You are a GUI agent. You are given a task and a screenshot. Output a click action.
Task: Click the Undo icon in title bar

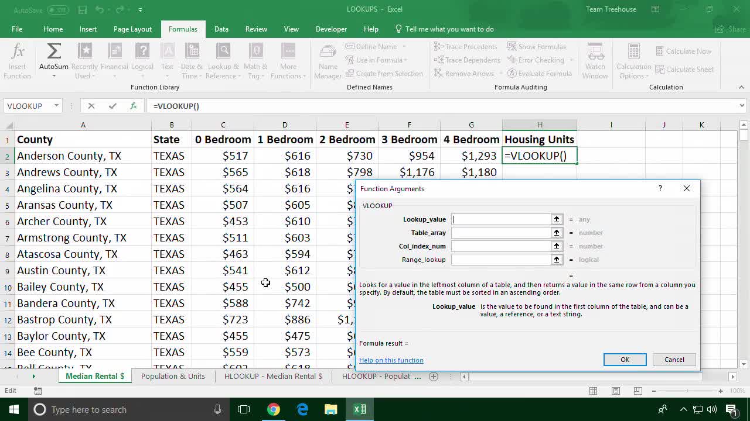point(100,10)
